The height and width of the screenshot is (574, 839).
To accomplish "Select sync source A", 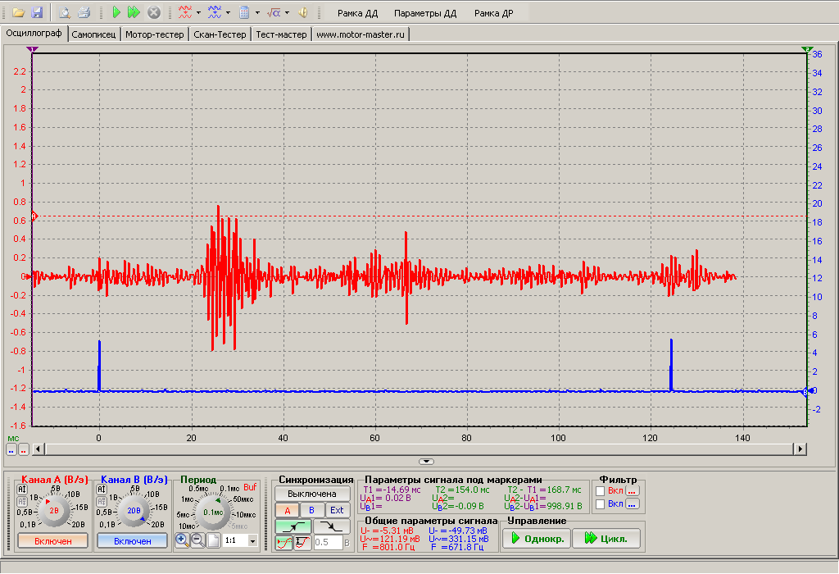I will coord(288,510).
